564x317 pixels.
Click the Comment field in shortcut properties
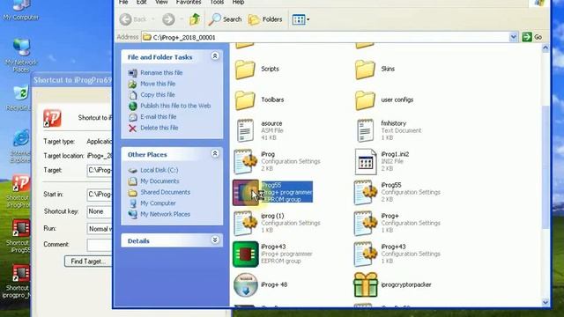tap(100, 245)
